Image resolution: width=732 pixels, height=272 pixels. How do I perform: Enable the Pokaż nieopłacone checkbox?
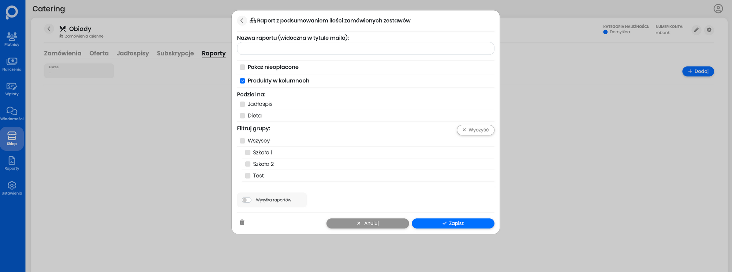pos(242,67)
